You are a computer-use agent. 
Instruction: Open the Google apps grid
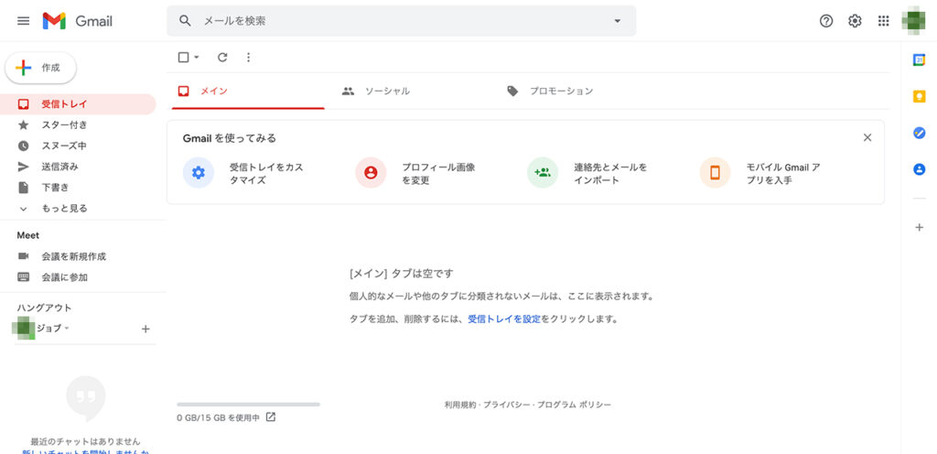coord(883,21)
